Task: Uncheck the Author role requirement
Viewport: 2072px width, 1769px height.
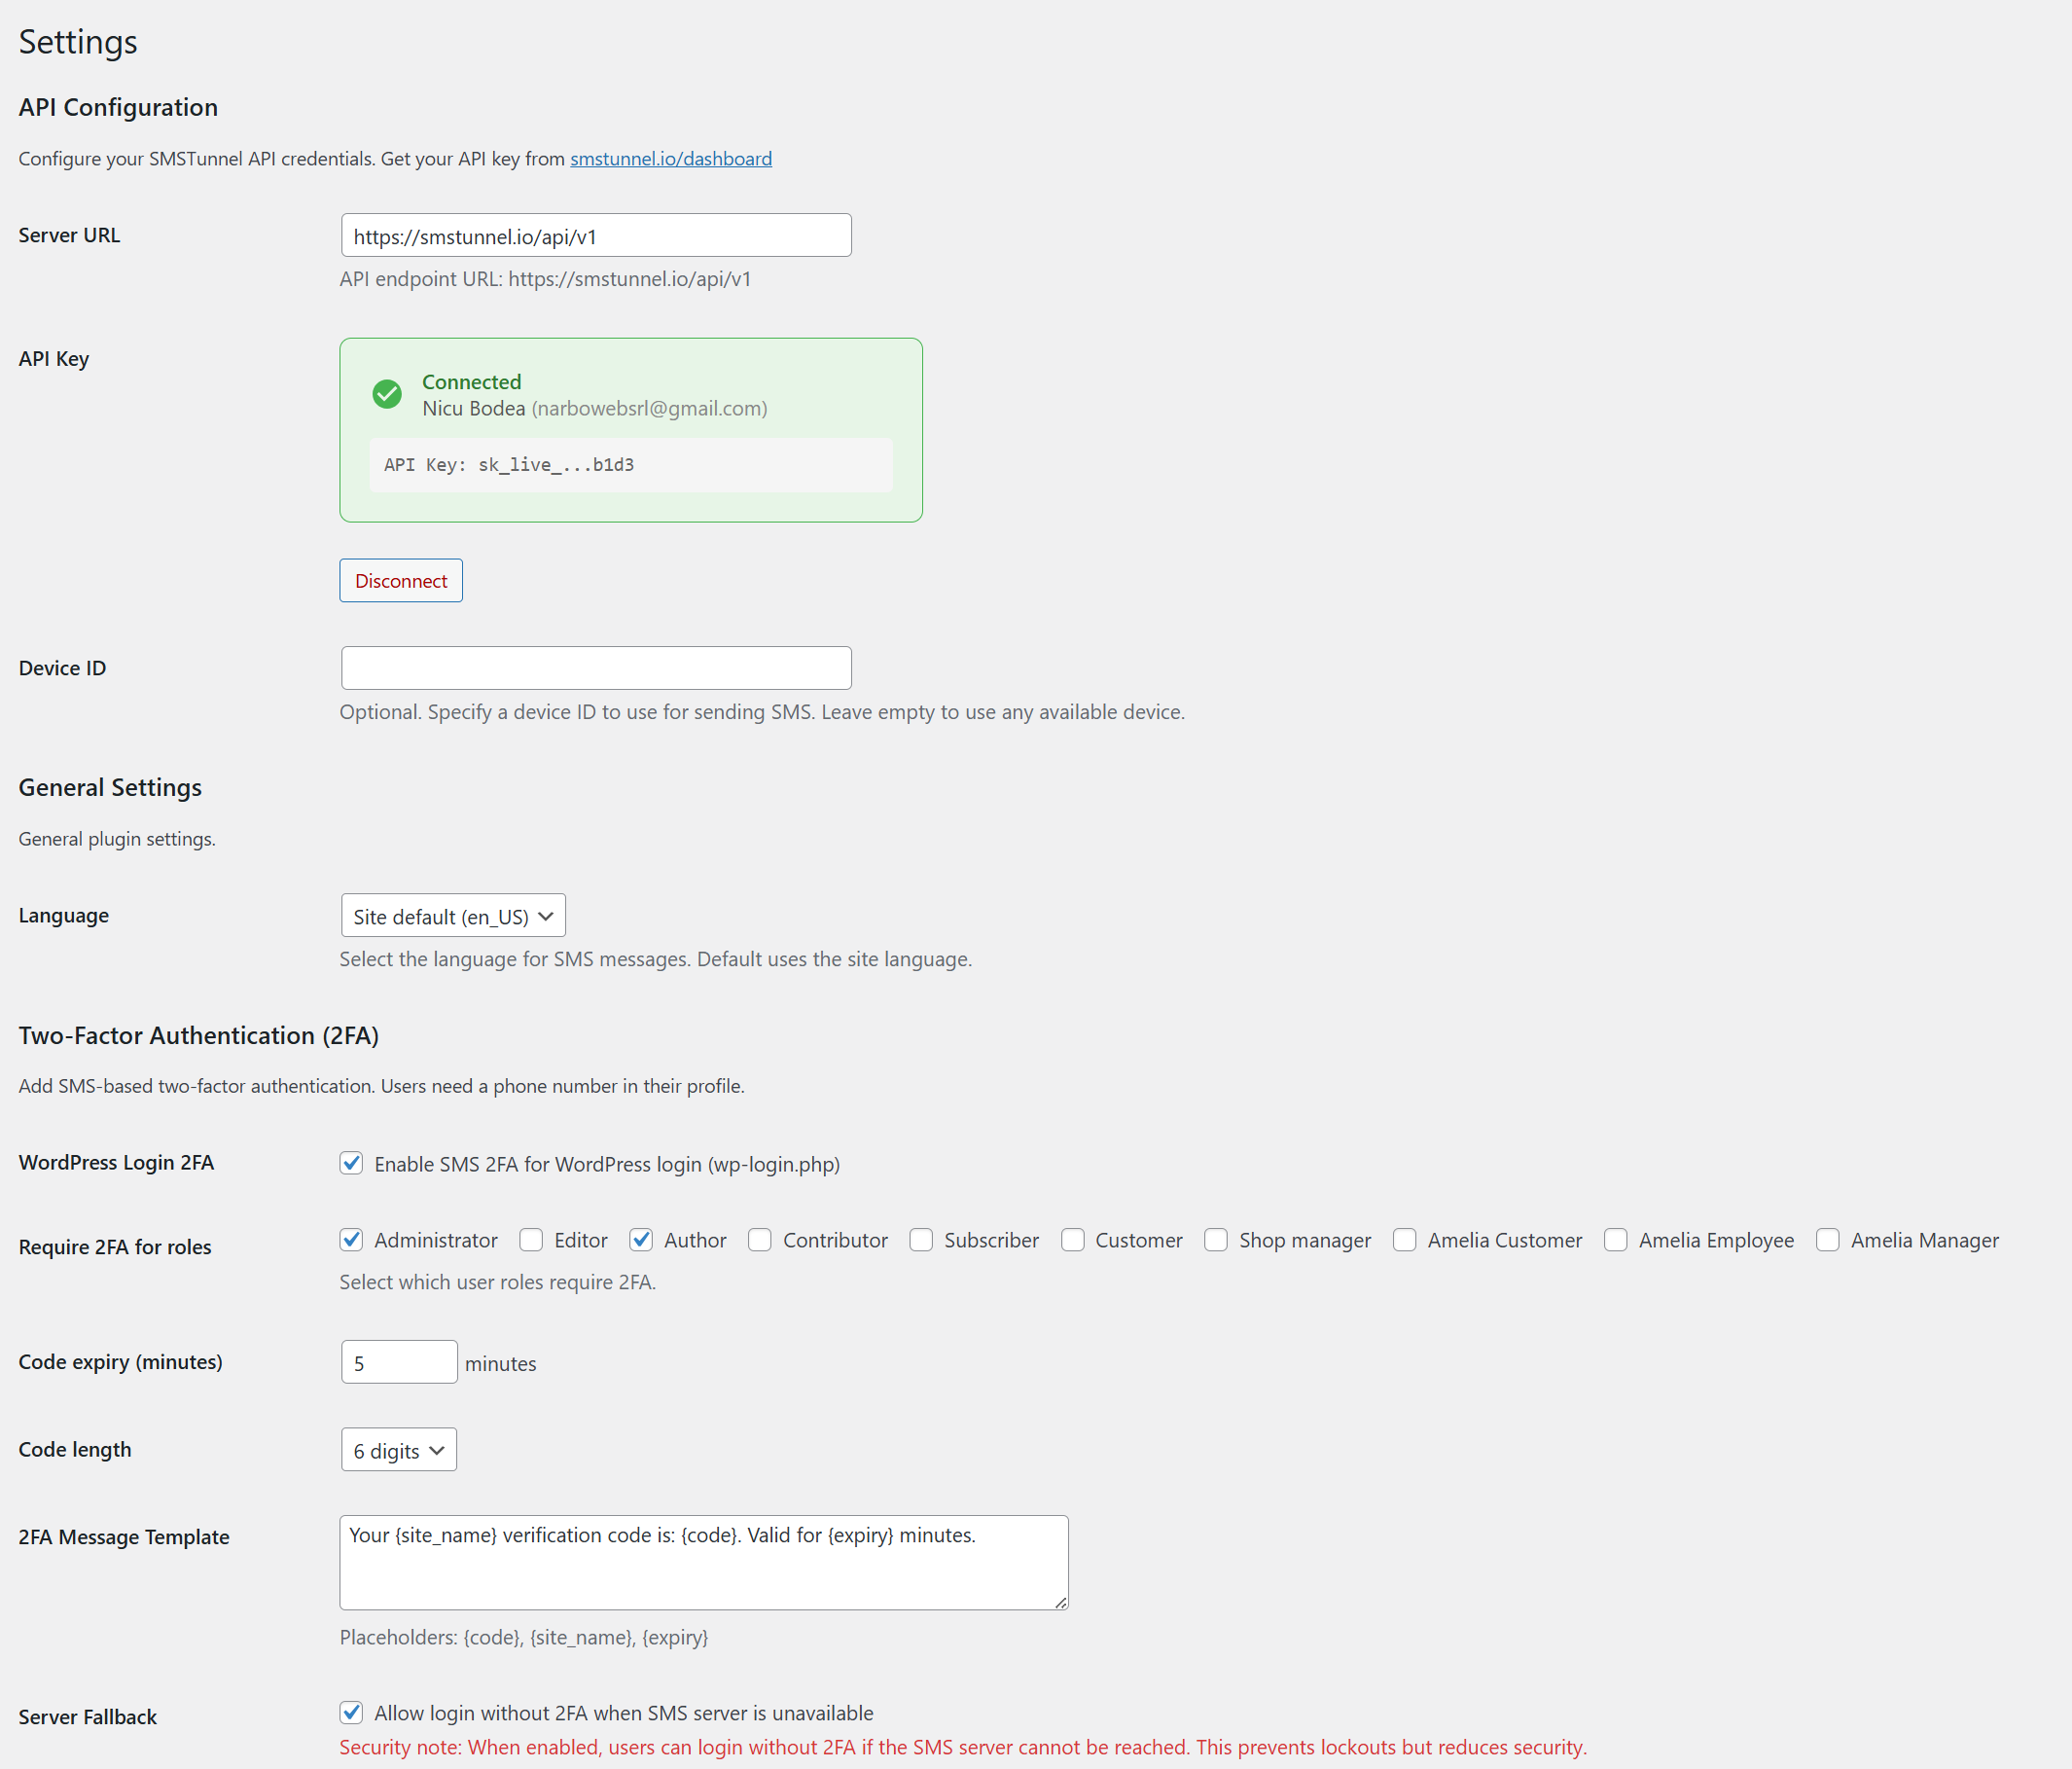Action: tap(641, 1240)
